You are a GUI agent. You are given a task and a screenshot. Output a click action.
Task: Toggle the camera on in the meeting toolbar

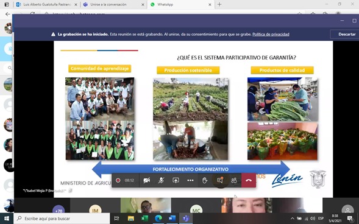pyautogui.click(x=146, y=180)
